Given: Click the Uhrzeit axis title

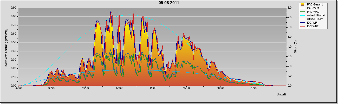Looking at the screenshot, I should coord(281,95).
